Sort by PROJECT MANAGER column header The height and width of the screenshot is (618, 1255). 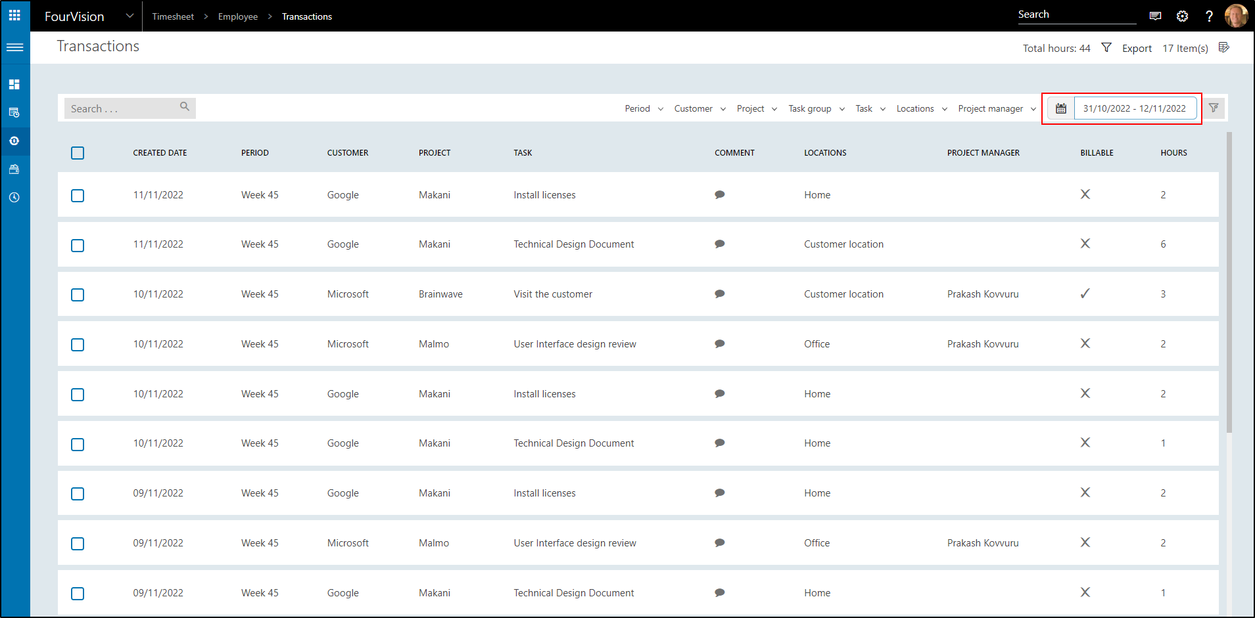click(983, 153)
